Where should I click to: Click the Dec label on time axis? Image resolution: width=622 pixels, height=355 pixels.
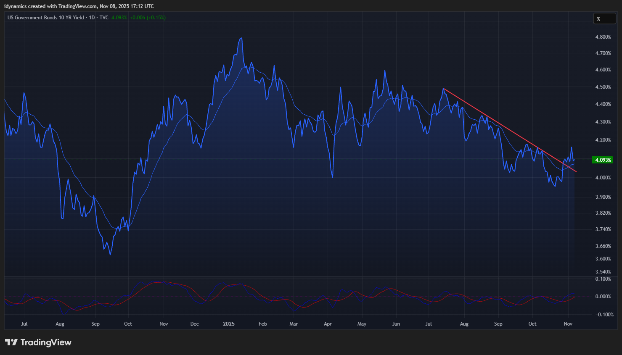[x=194, y=324]
